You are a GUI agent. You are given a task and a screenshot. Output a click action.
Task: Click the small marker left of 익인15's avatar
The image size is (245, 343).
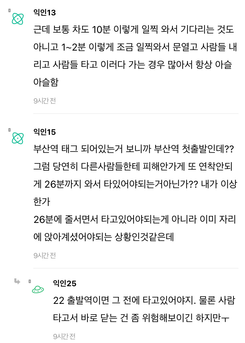pyautogui.click(x=9, y=130)
